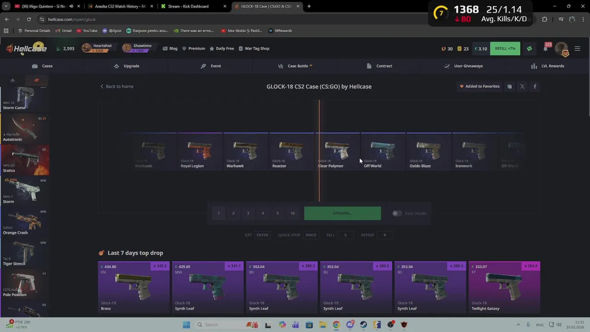Click the gold token balance showing 23

[463, 48]
